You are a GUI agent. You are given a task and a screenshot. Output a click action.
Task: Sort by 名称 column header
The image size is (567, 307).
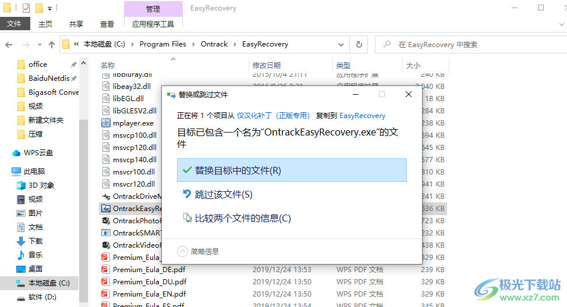(107, 65)
